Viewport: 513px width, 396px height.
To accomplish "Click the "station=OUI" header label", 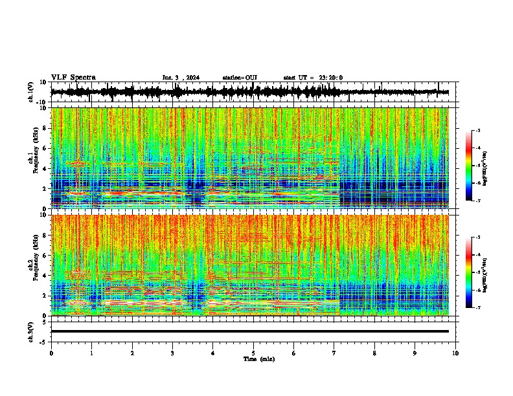I will pos(240,78).
